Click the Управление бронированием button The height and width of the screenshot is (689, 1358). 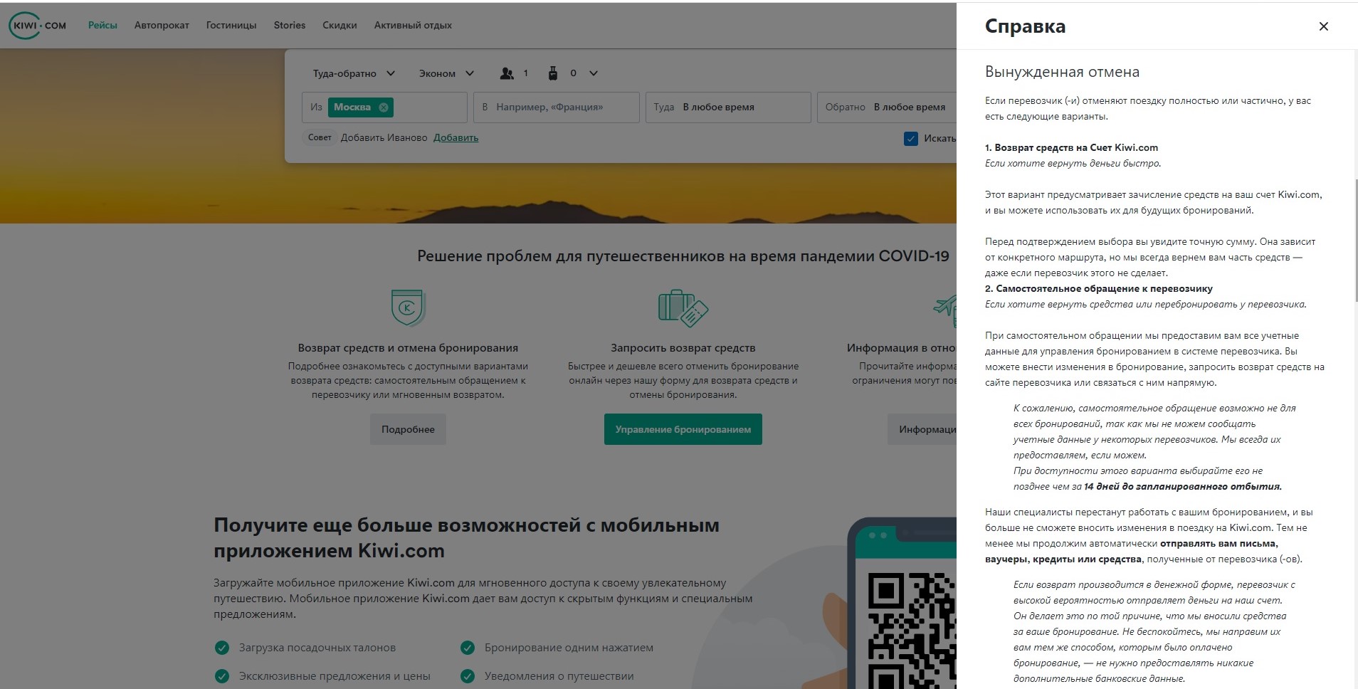pyautogui.click(x=683, y=429)
